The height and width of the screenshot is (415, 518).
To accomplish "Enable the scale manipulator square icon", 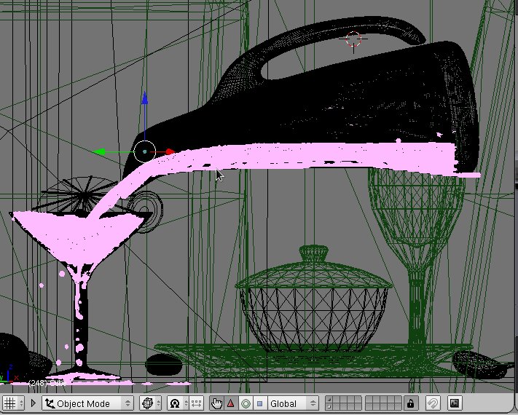I will [259, 403].
